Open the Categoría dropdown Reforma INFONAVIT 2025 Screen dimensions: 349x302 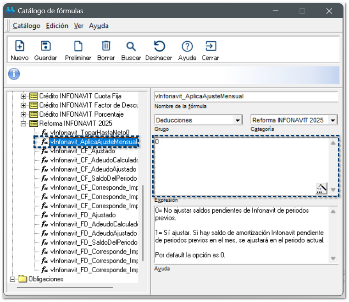pyautogui.click(x=333, y=120)
